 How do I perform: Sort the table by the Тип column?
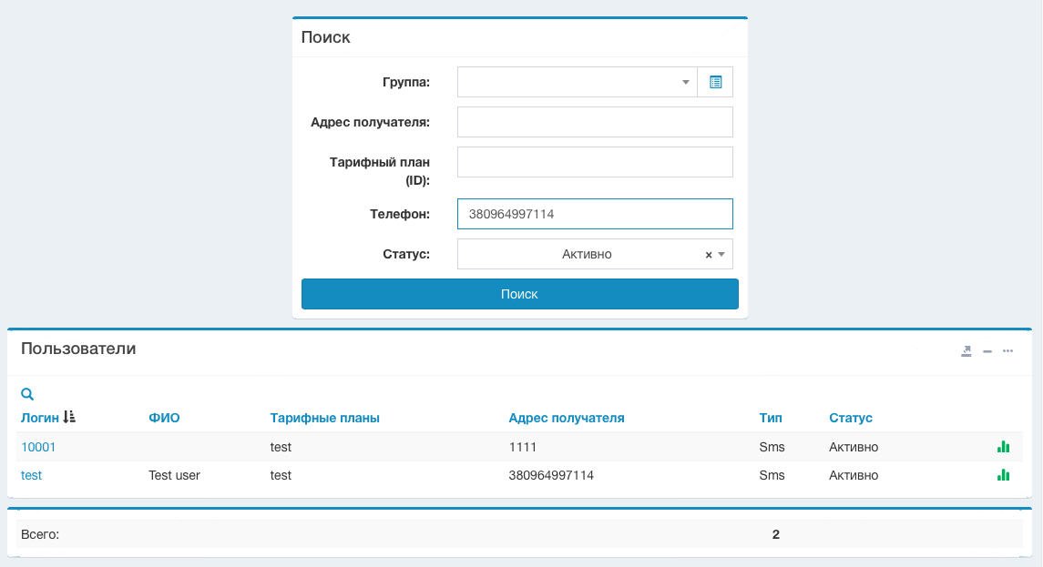click(770, 418)
